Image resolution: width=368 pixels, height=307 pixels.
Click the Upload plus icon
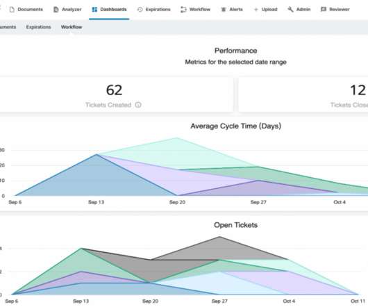(256, 10)
